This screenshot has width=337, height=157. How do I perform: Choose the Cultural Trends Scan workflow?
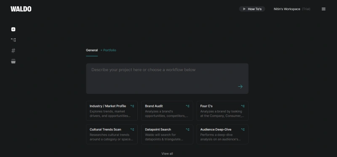click(112, 134)
